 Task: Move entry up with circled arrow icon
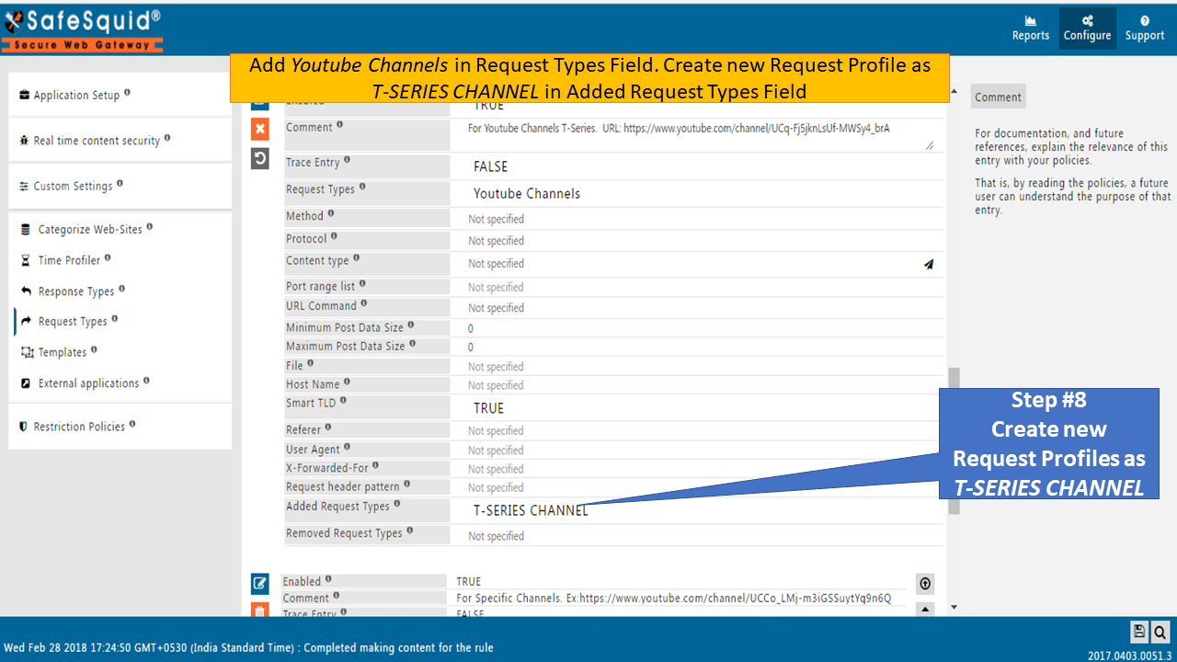point(925,584)
